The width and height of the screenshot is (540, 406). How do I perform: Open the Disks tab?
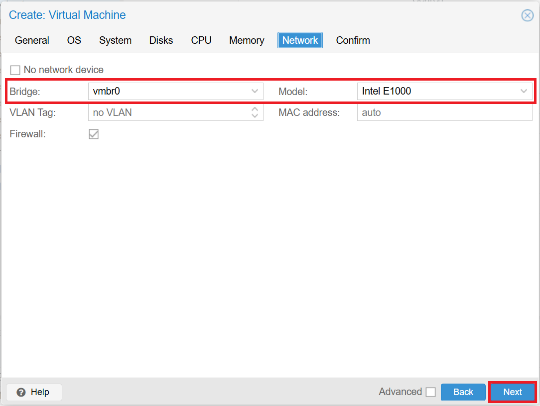point(161,40)
